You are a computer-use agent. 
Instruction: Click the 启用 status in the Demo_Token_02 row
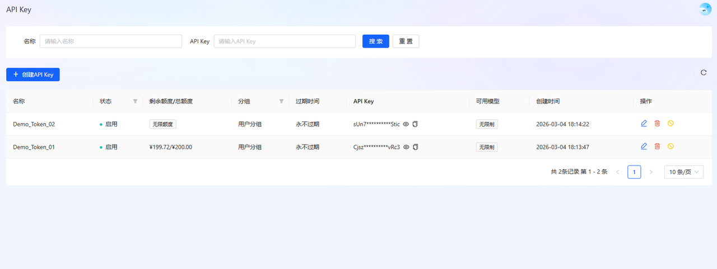(x=109, y=124)
